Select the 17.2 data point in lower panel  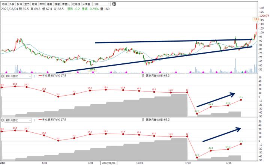click(90, 134)
